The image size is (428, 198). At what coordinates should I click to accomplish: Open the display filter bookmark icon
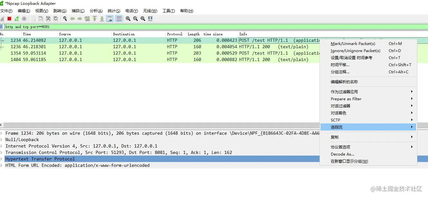(2, 27)
